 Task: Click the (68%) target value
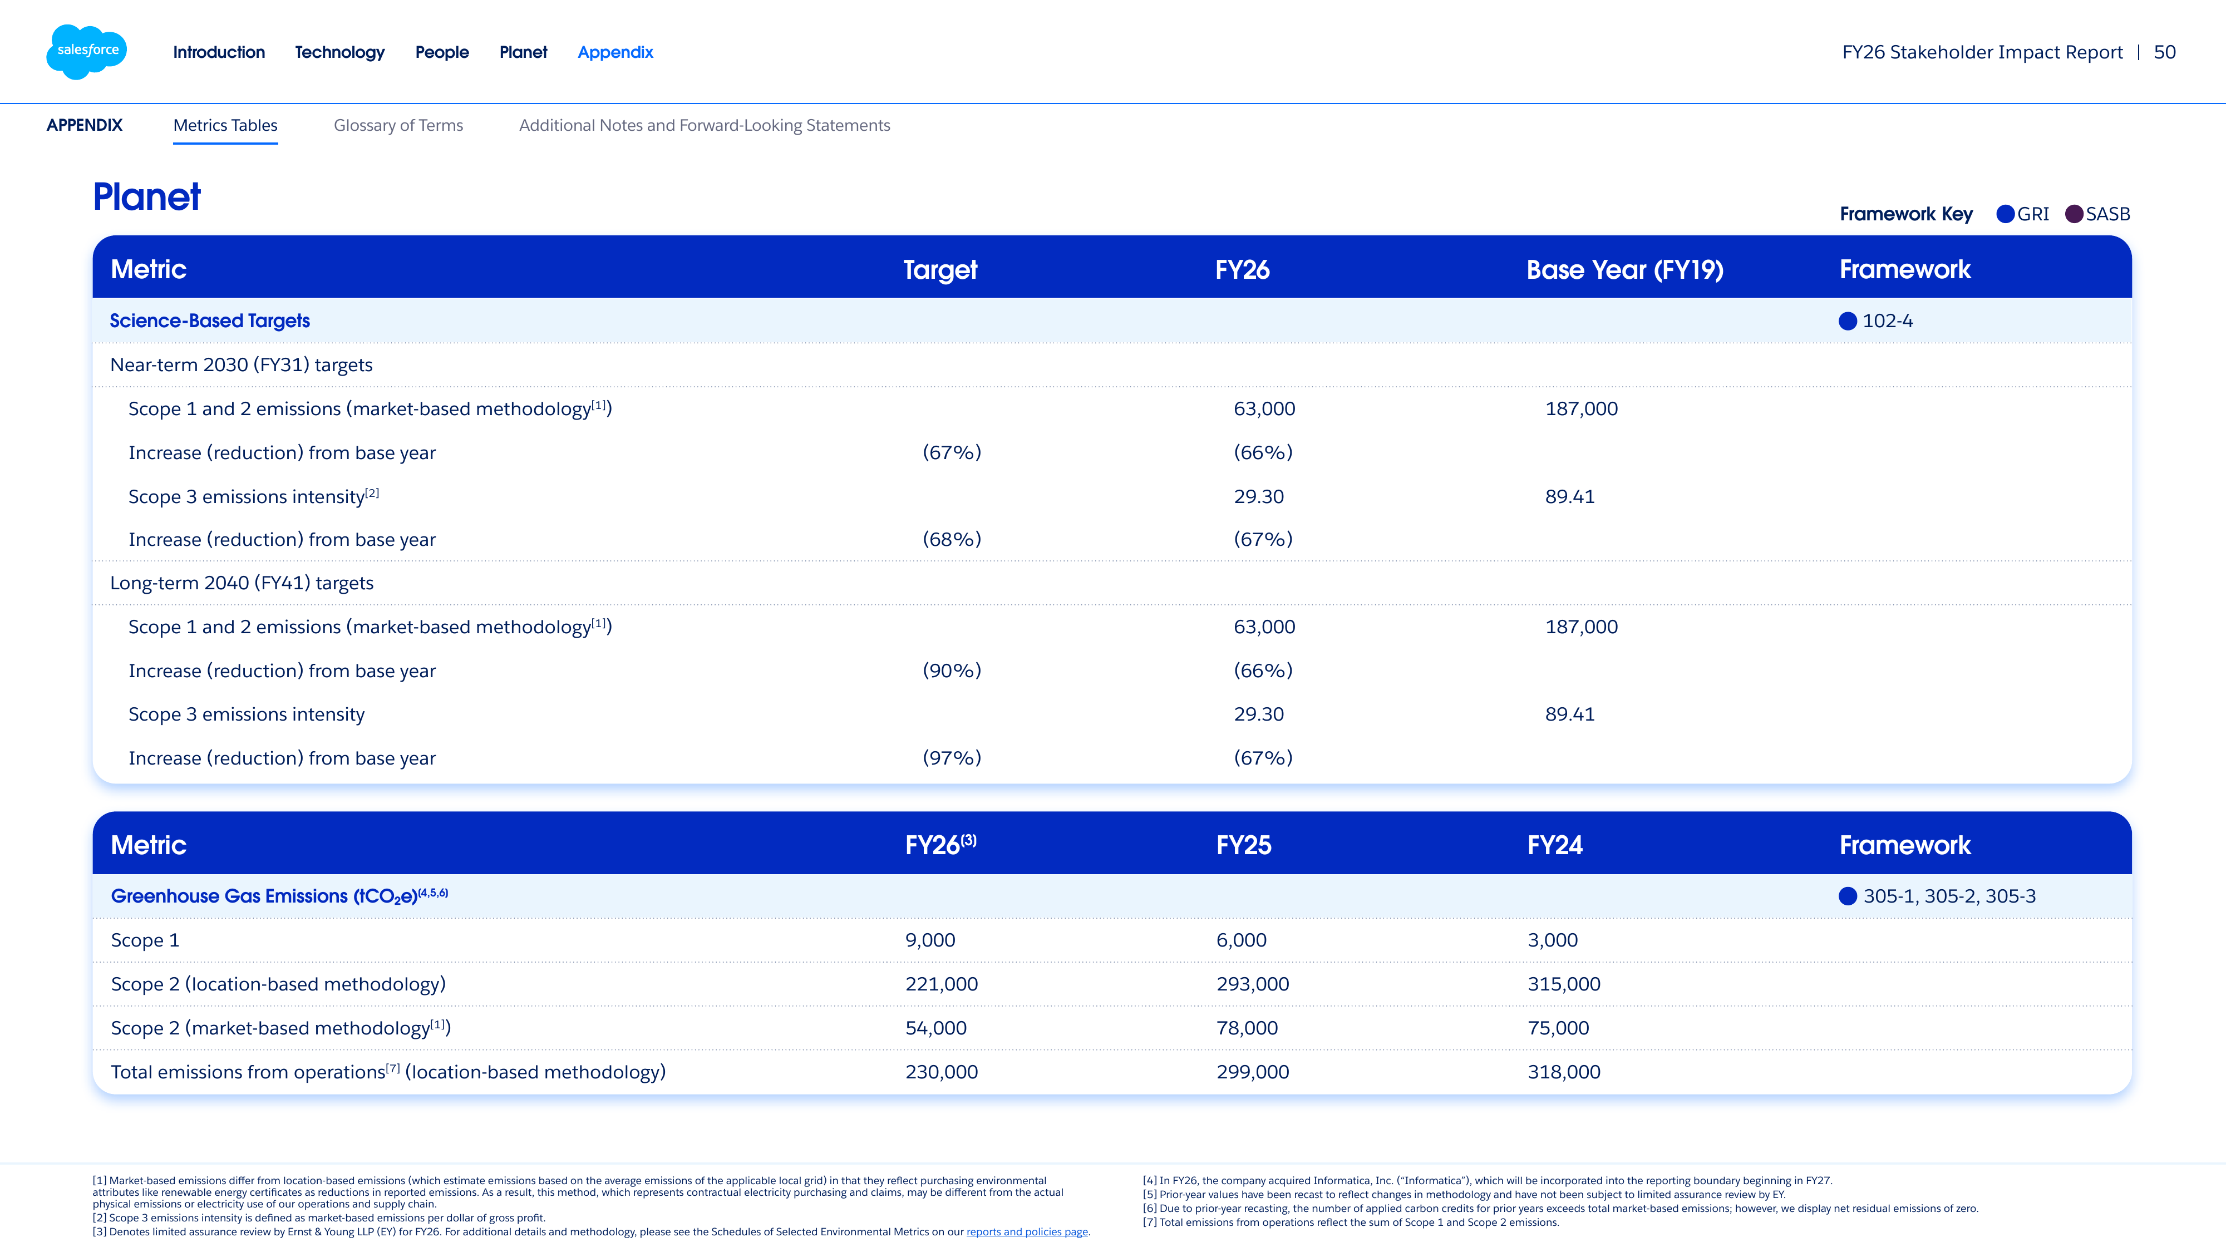[x=952, y=539]
